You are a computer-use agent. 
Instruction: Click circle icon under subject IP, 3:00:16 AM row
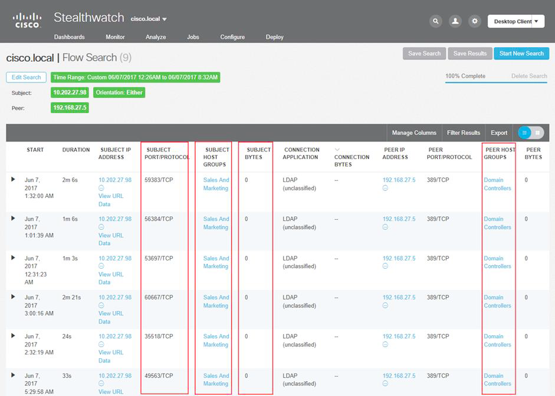tap(101, 305)
